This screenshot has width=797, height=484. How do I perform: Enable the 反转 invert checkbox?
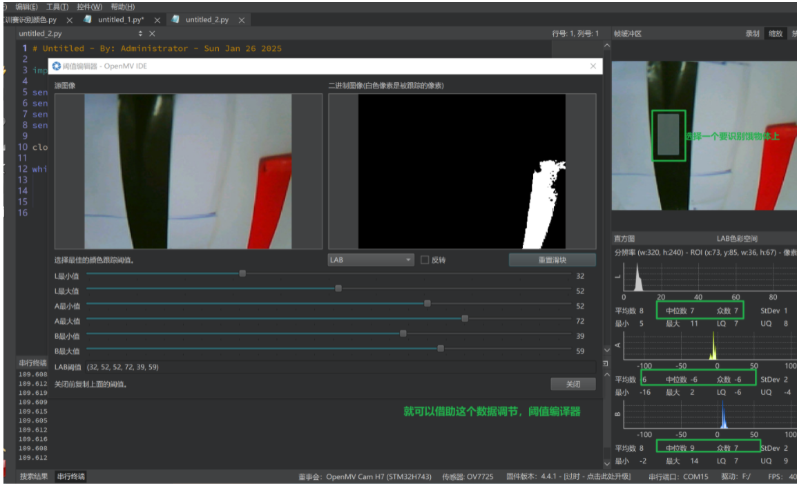[423, 259]
